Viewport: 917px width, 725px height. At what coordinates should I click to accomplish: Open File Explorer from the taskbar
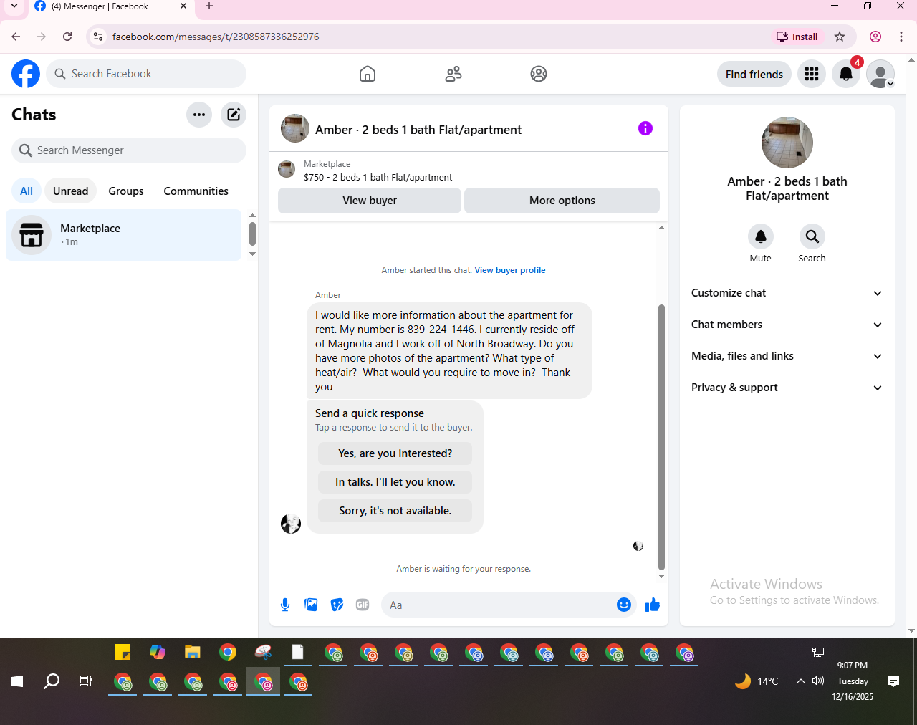point(193,652)
